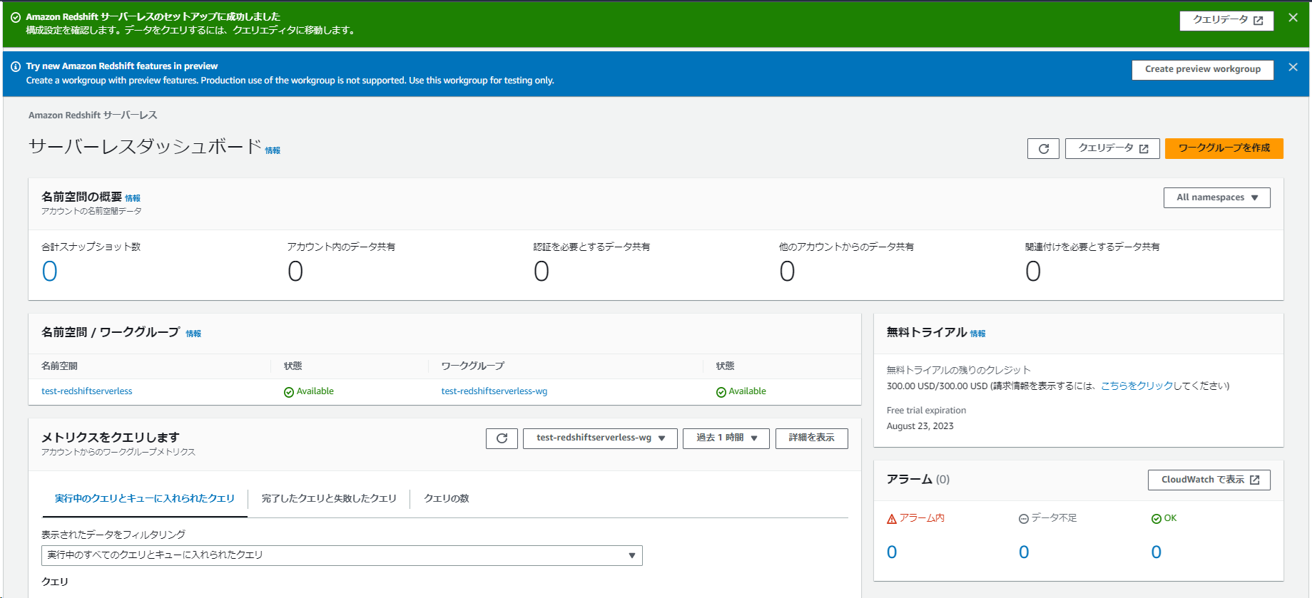Click Amazon Redshift サーバーレス breadcrumb
Screen dimensions: 1312x598
pyautogui.click(x=93, y=115)
